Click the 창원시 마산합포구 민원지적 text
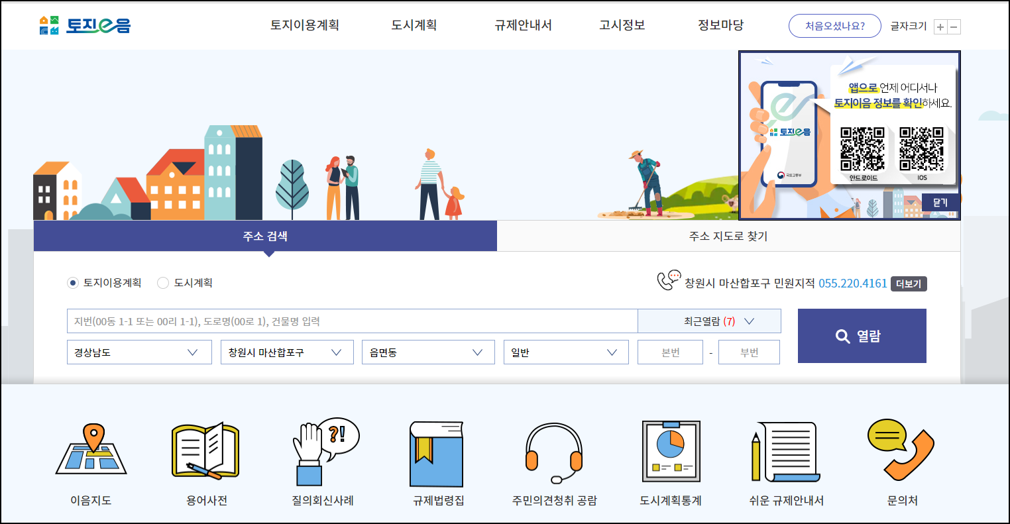 pos(750,284)
